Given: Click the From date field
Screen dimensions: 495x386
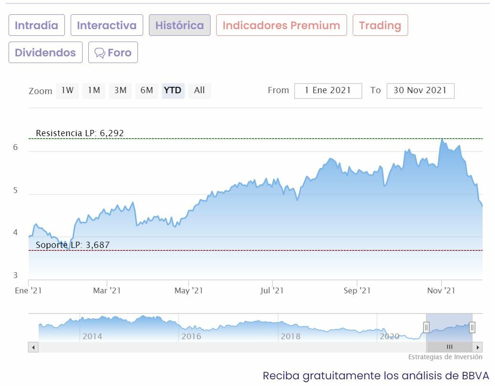Looking at the screenshot, I should pyautogui.click(x=328, y=91).
